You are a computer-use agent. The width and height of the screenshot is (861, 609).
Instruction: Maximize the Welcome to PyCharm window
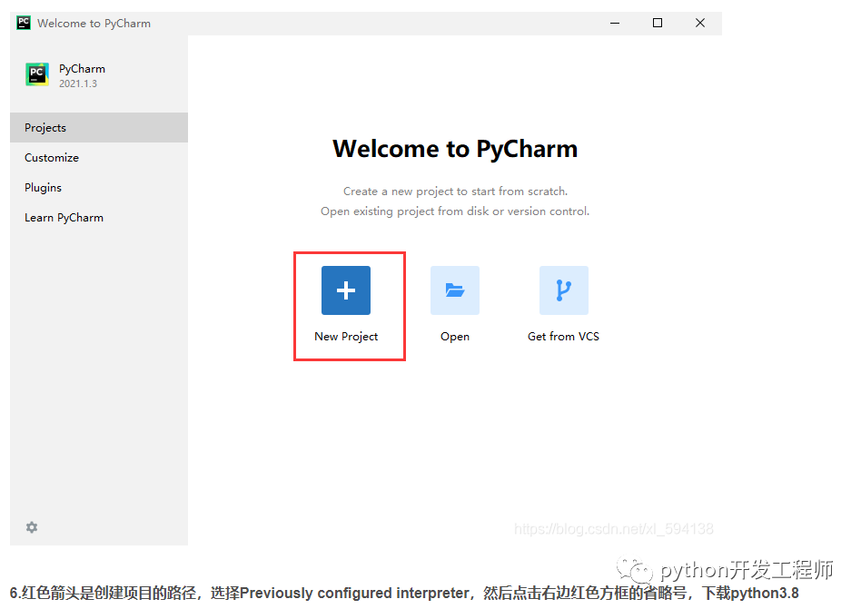coord(658,23)
